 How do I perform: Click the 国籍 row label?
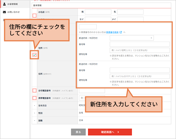pos(40,120)
